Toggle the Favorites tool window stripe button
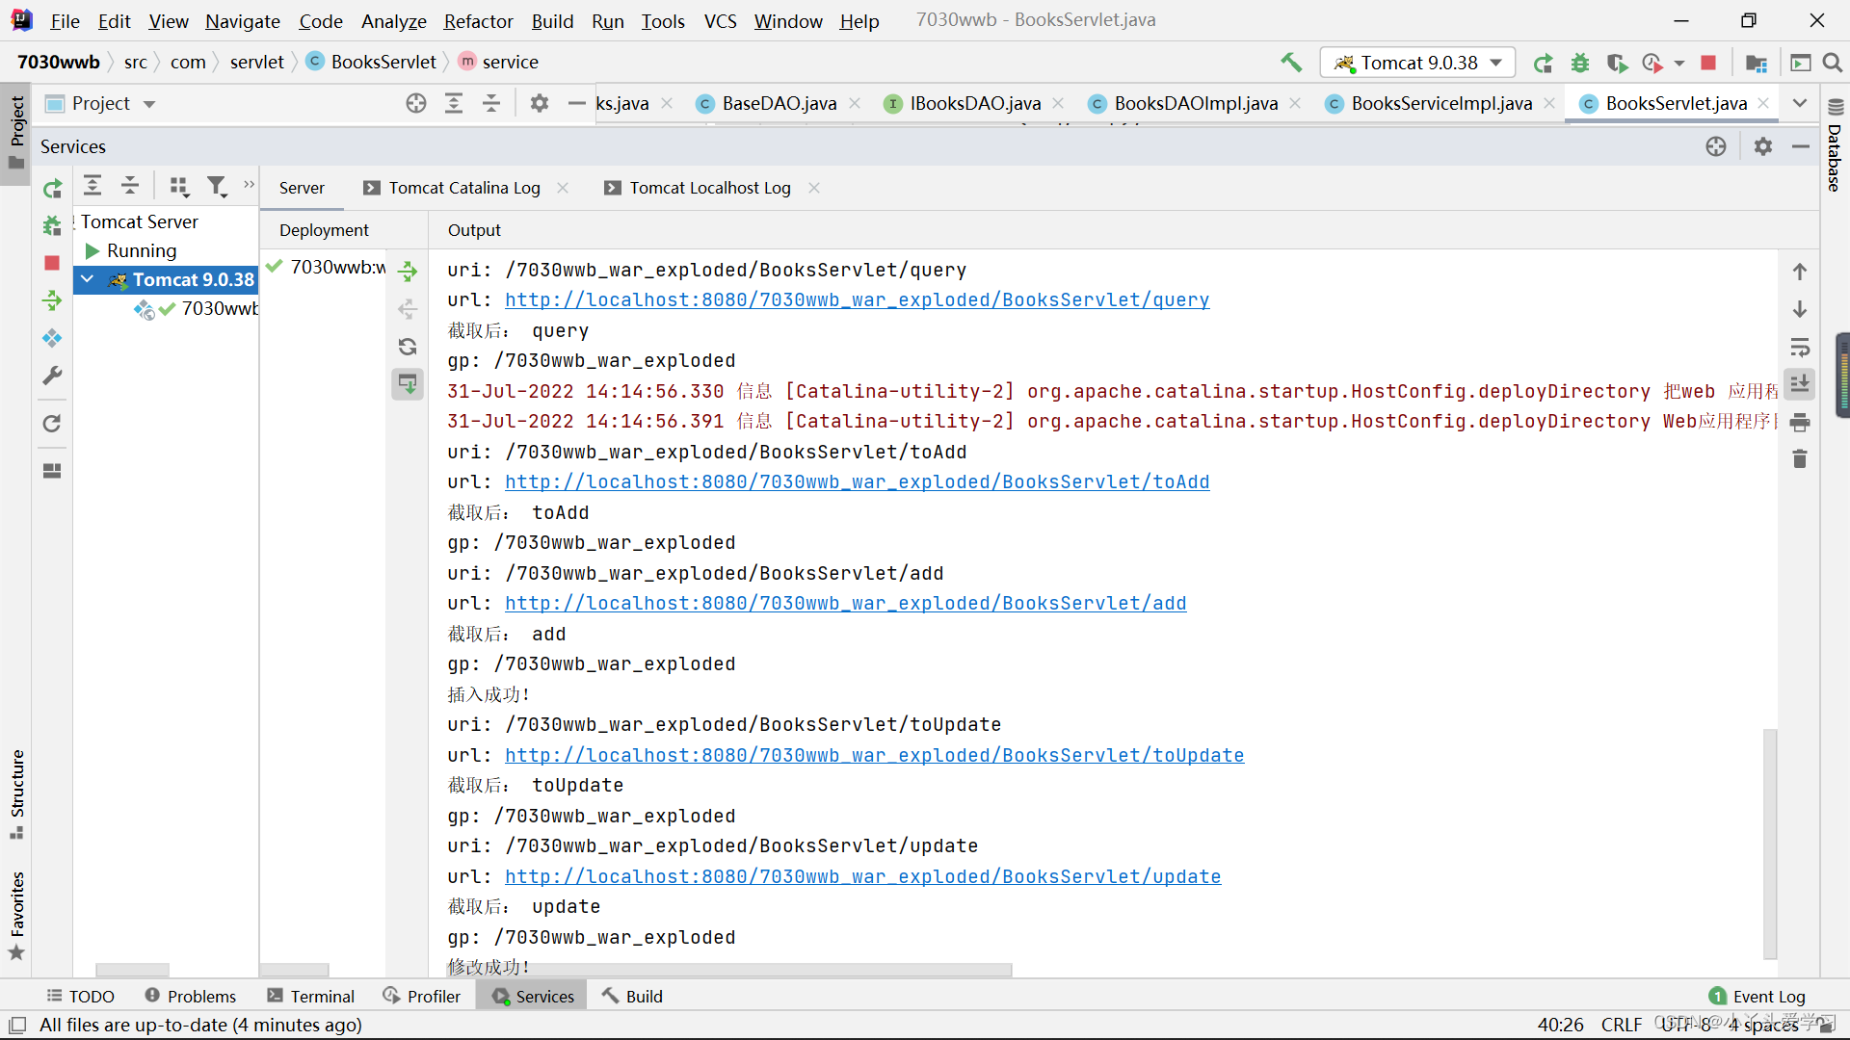Screen dimensions: 1850x1040 click(x=16, y=915)
